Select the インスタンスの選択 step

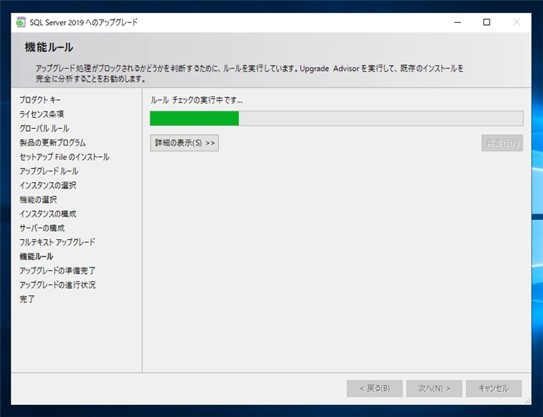click(48, 185)
